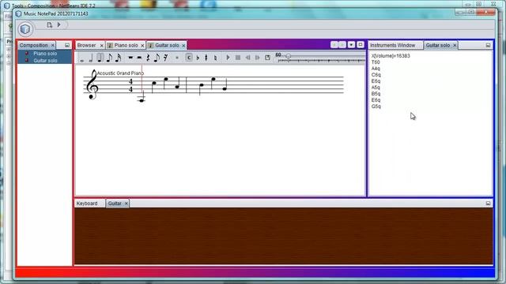The height and width of the screenshot is (284, 506).
Task: Click the G5q note line
Action: 376,106
